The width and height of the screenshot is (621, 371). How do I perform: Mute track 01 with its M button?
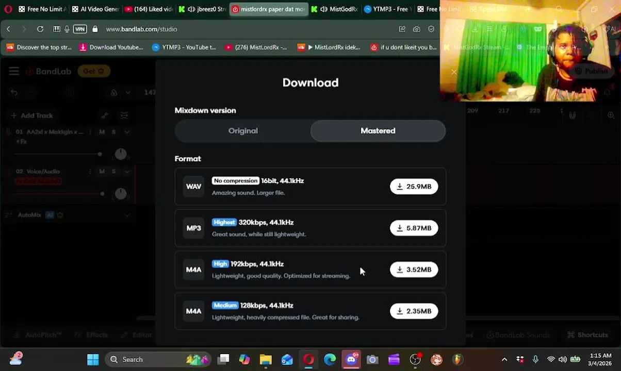[x=102, y=132]
